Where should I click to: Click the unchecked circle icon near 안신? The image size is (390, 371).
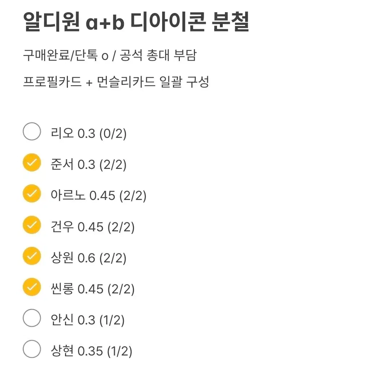coord(31,318)
